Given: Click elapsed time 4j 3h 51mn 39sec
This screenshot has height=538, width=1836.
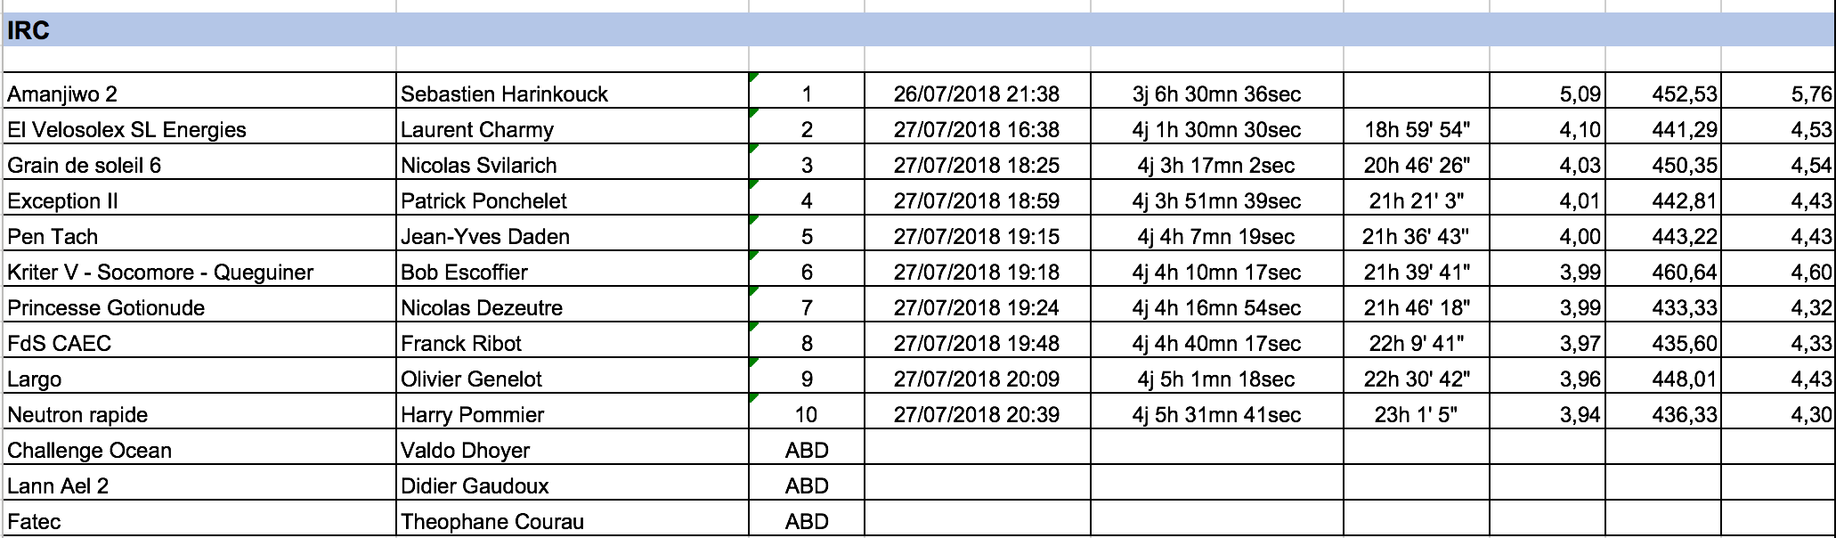Looking at the screenshot, I should click(x=1216, y=201).
